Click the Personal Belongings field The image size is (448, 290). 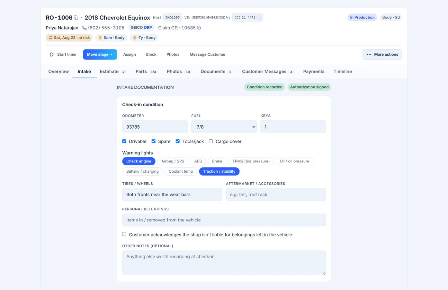224,220
